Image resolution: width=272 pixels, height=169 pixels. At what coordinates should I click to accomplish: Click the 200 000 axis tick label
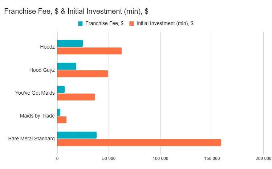(263, 158)
